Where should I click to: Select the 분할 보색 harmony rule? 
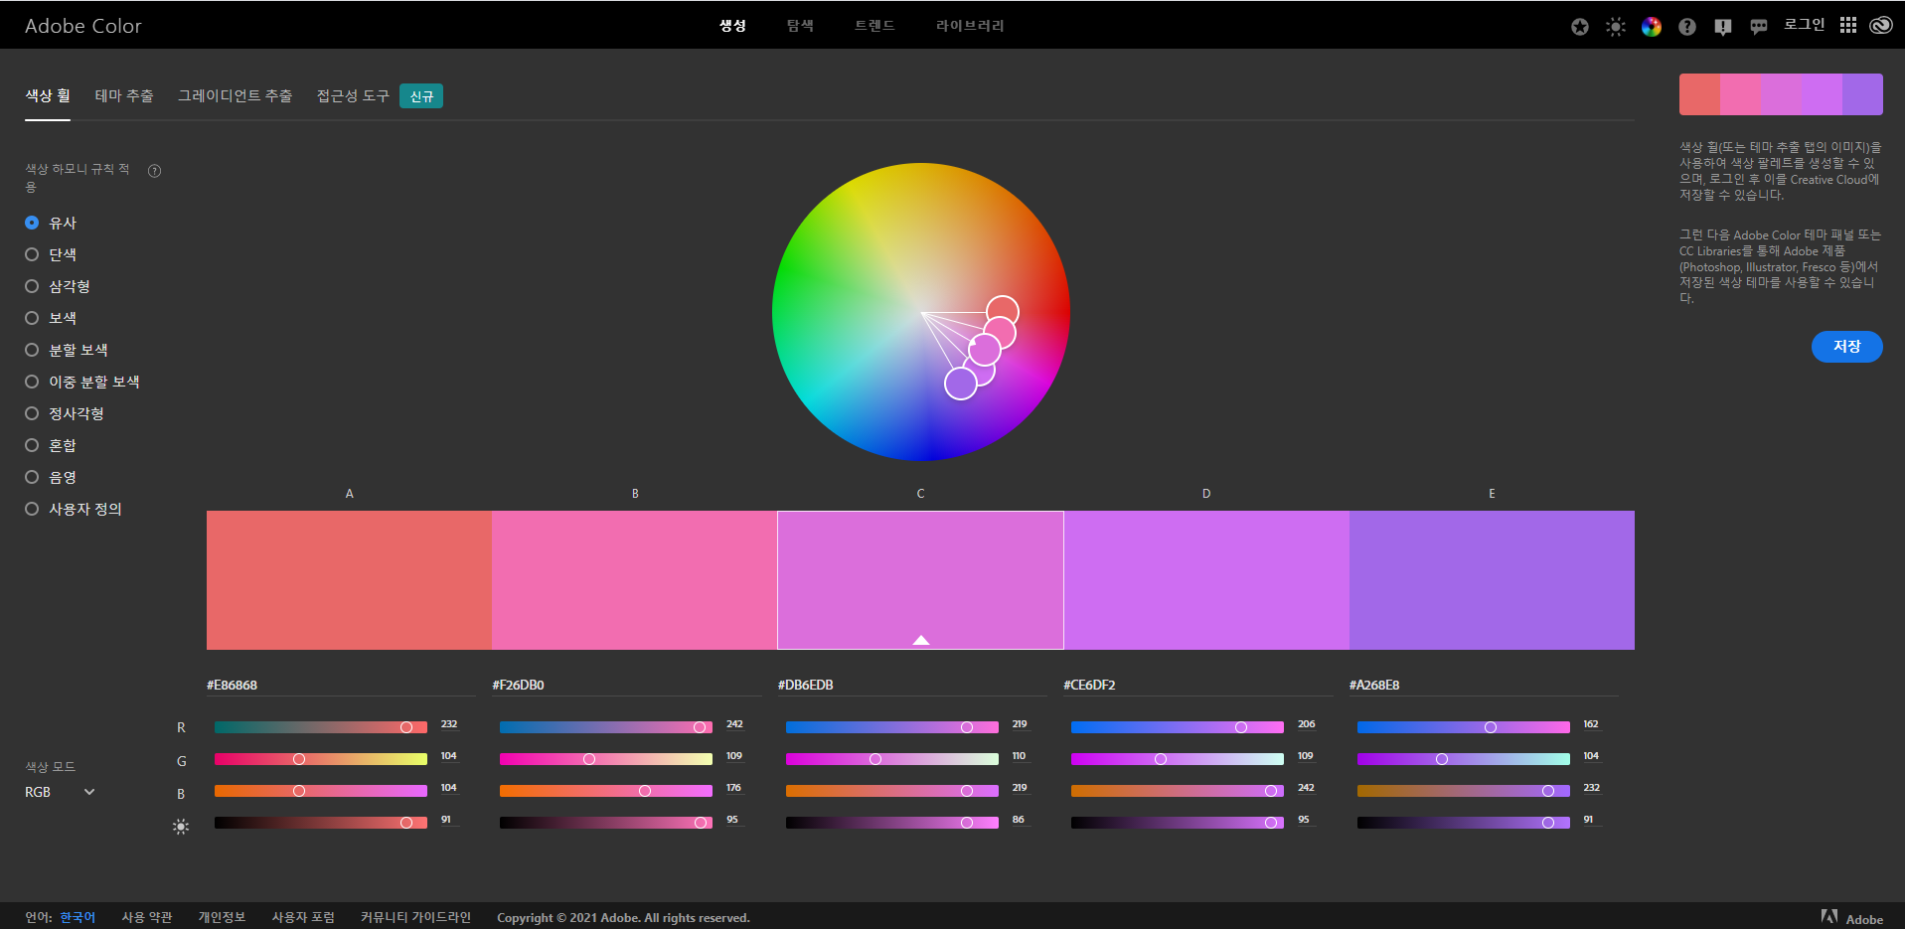click(x=67, y=350)
